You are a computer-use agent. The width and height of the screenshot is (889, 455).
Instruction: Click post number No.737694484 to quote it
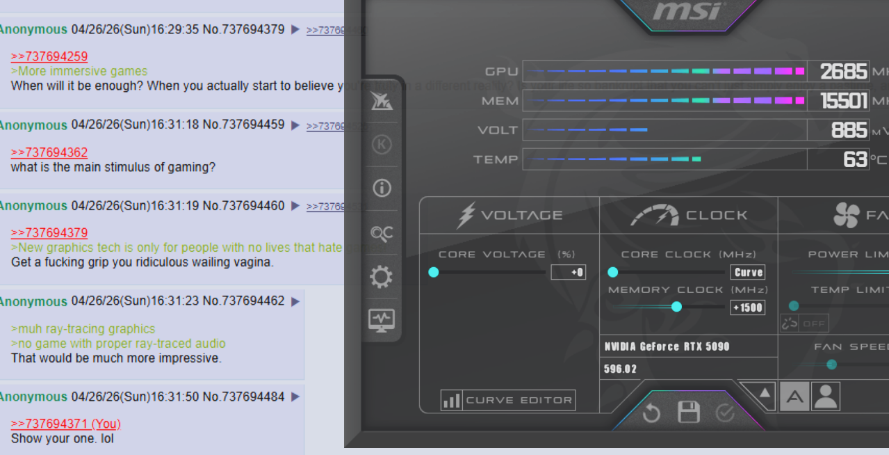pos(243,397)
